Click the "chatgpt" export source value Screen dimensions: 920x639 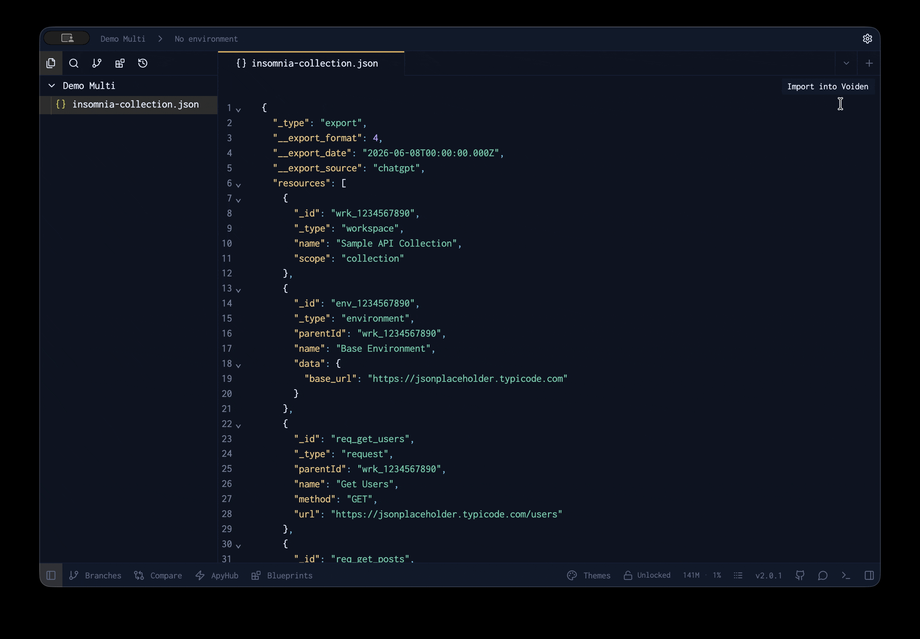pyautogui.click(x=396, y=168)
